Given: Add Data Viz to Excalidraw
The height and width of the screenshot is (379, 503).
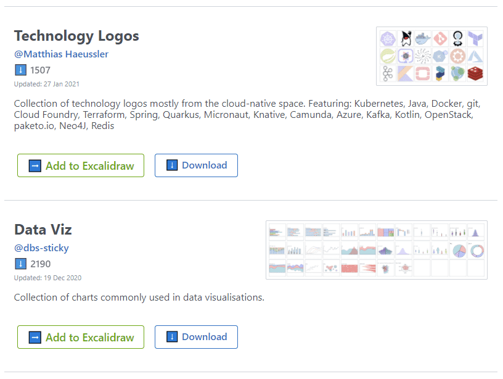Looking at the screenshot, I should coord(80,337).
